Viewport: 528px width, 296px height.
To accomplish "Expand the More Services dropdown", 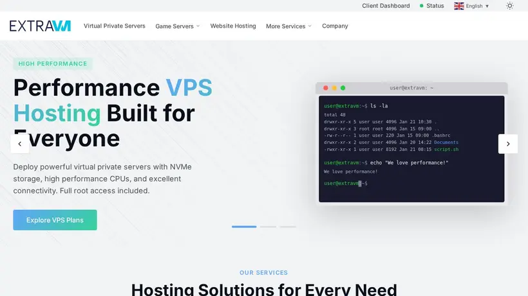I will 288,26.
